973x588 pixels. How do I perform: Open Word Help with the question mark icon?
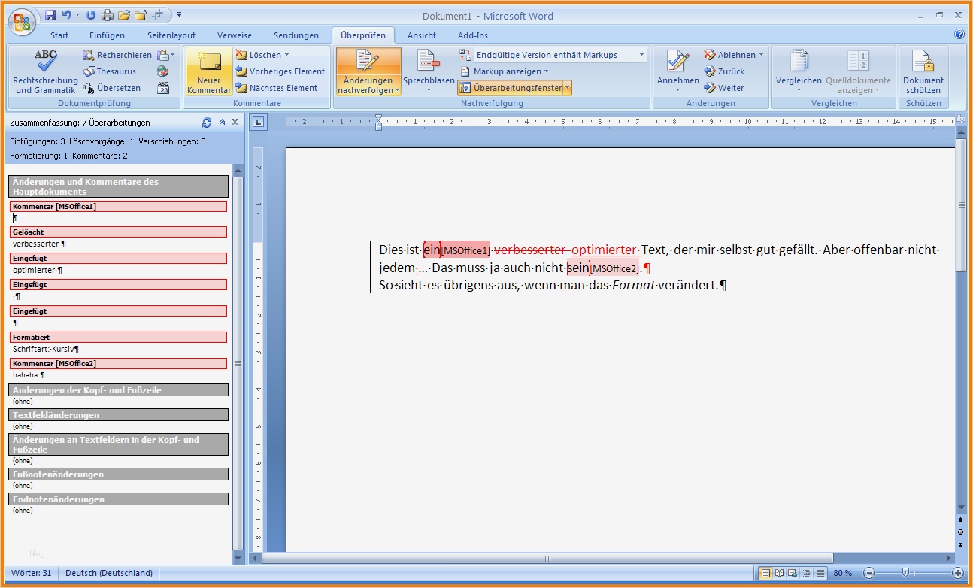tap(959, 35)
